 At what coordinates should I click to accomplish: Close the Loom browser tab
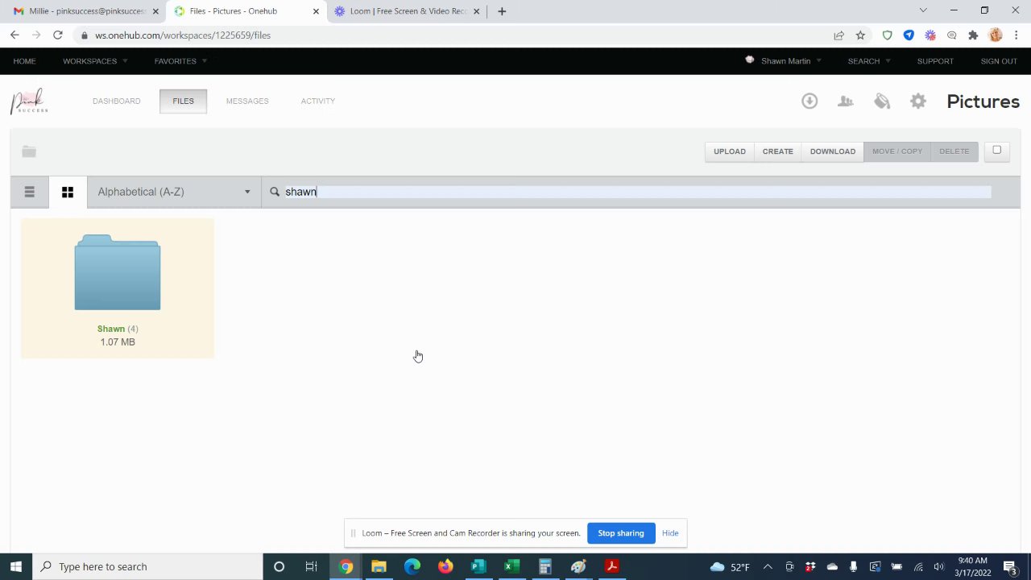(x=477, y=11)
